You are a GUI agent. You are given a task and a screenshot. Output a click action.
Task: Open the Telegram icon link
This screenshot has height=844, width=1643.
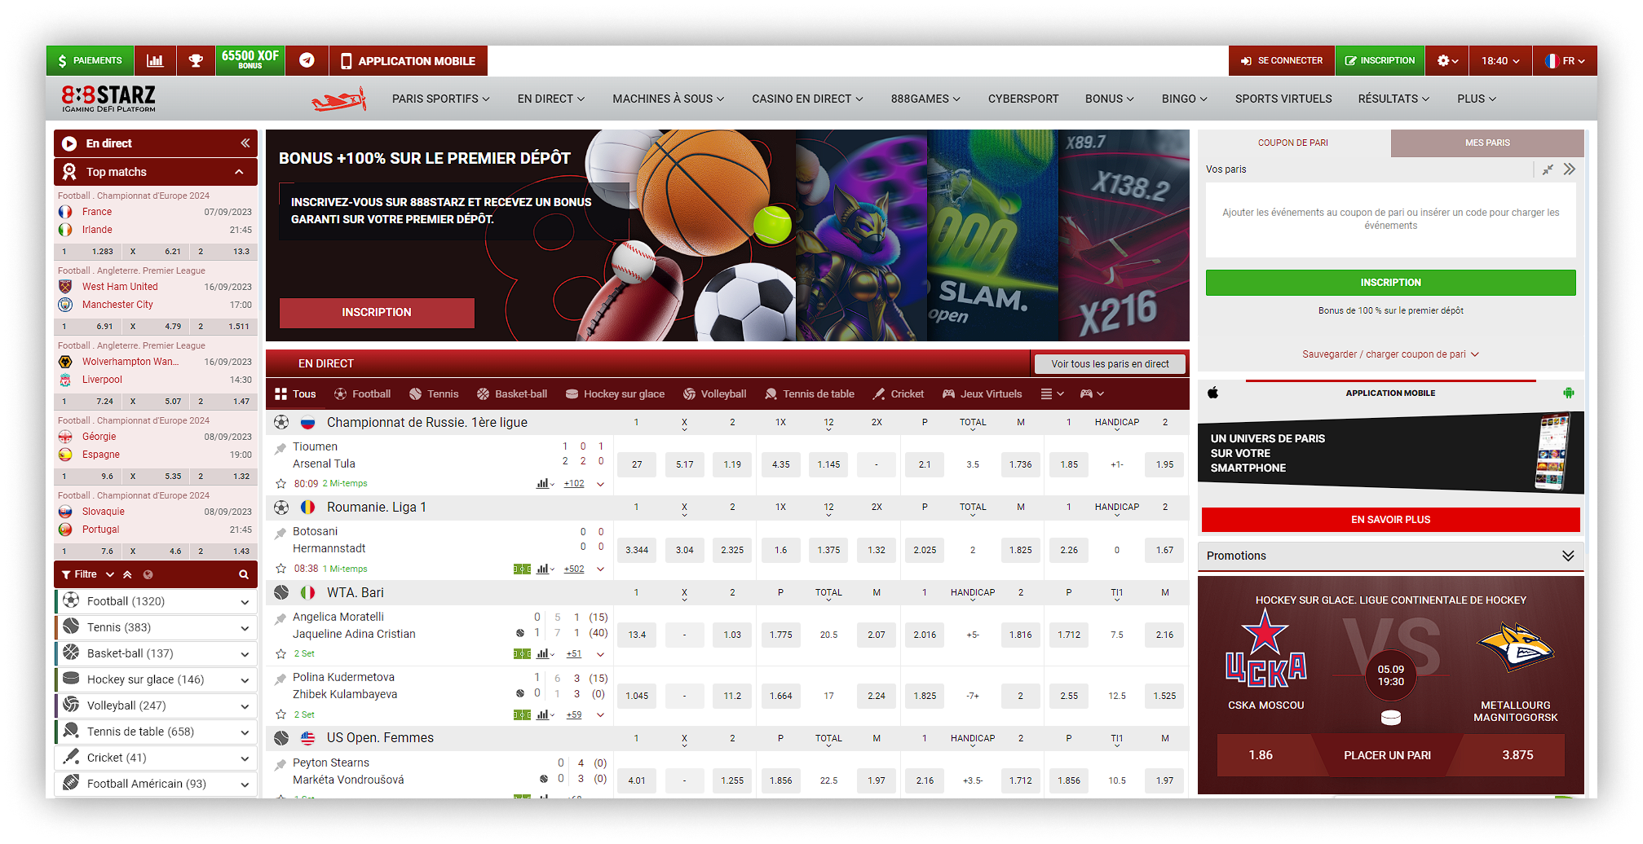tap(307, 61)
